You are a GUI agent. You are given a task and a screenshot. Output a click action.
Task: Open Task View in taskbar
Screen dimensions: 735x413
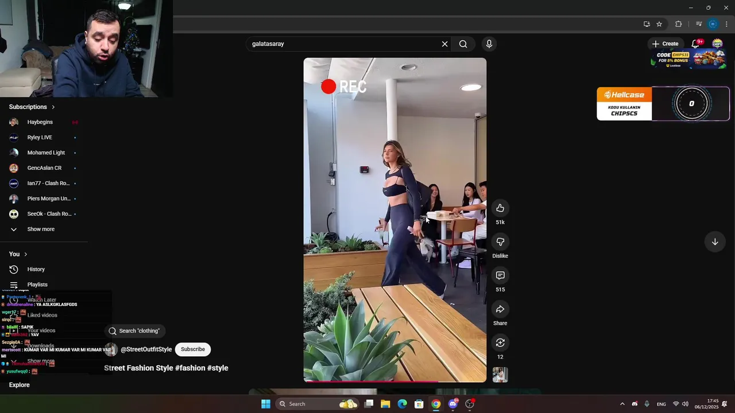(x=369, y=404)
